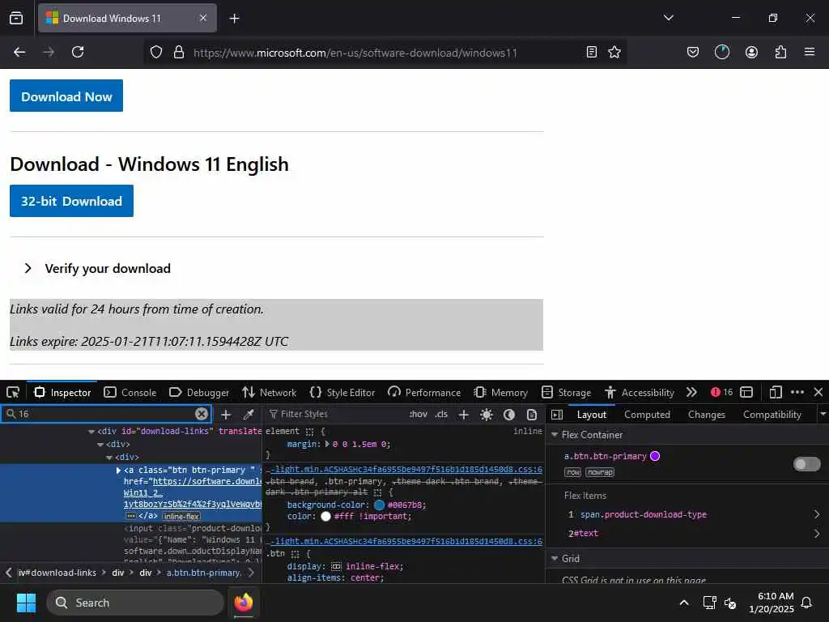Select a.btn.btn-primary in breadcrumbs
The height and width of the screenshot is (622, 829).
[204, 573]
